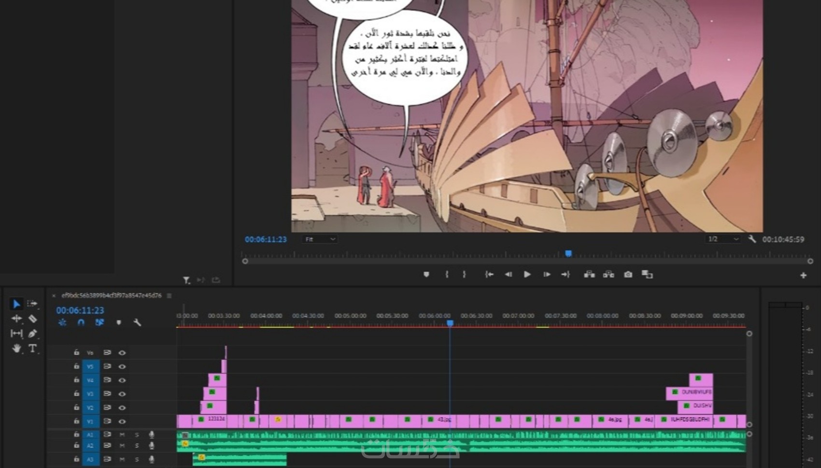
Task: Toggle Linked Selection in the timeline
Action: [x=99, y=322]
